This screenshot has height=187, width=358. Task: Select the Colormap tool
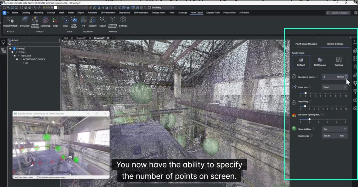[45, 22]
